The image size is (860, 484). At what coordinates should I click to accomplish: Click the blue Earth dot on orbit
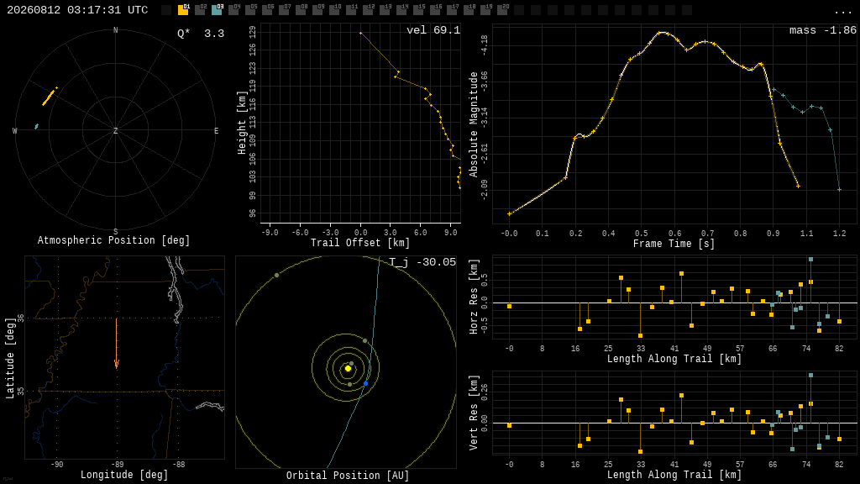point(366,383)
